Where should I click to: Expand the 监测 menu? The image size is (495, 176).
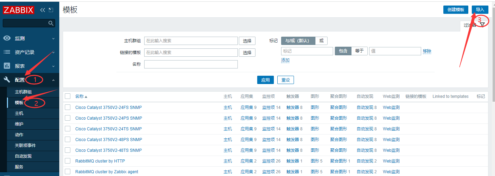click(x=53, y=38)
